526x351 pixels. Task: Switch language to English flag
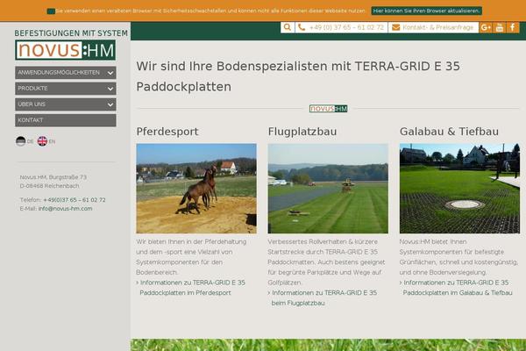[x=42, y=141]
